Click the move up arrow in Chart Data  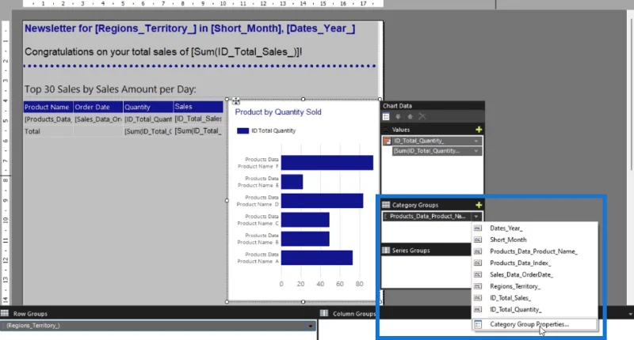(x=410, y=116)
